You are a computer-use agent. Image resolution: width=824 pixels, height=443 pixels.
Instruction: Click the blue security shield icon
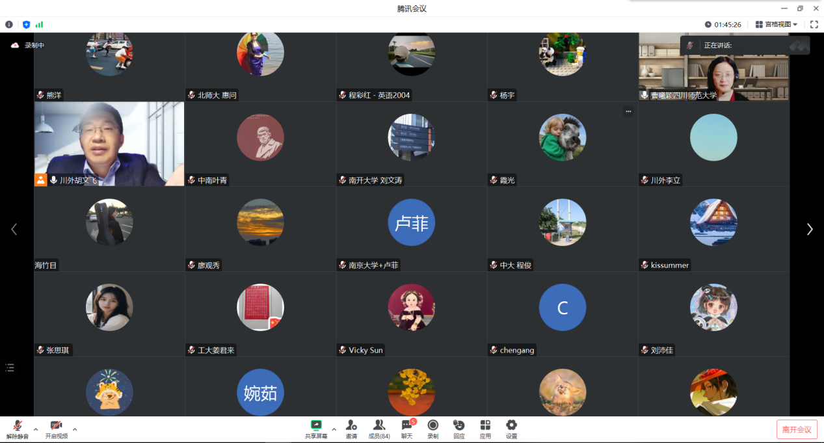point(26,24)
